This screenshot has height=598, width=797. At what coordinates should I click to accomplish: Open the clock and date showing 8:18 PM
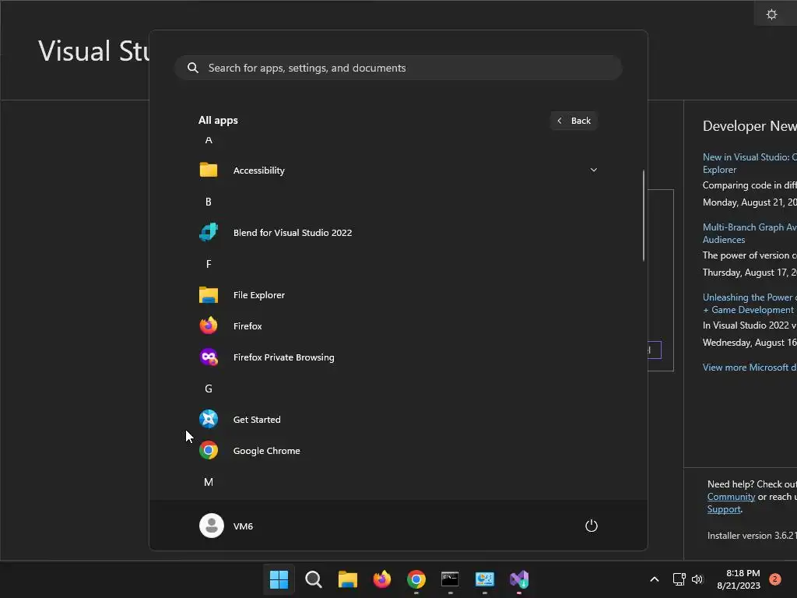739,579
